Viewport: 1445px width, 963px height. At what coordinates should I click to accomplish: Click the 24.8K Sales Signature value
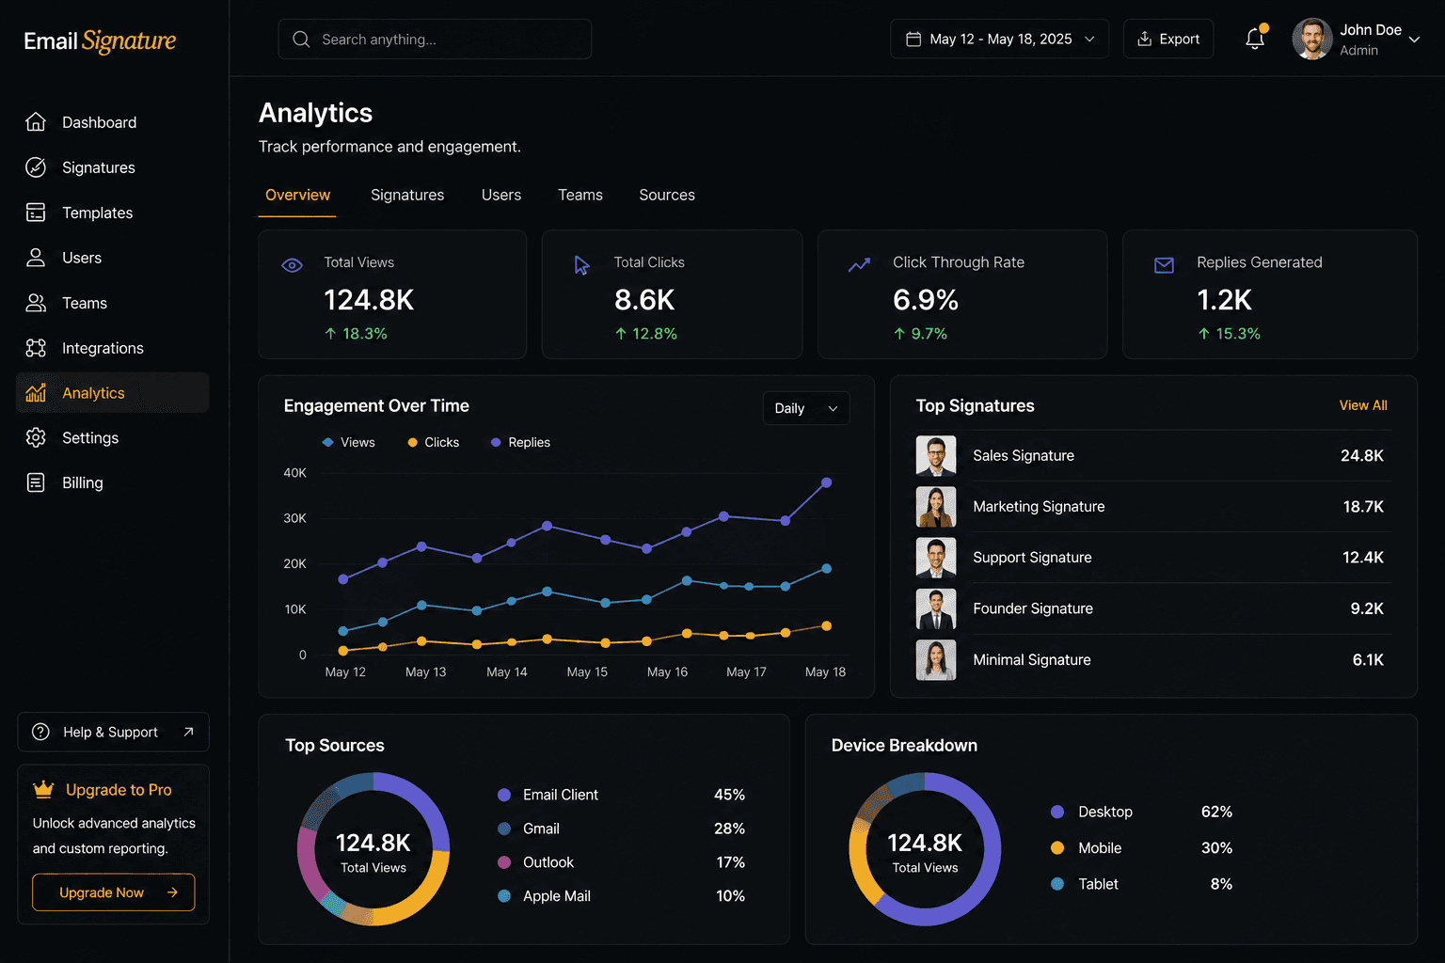[x=1361, y=455]
